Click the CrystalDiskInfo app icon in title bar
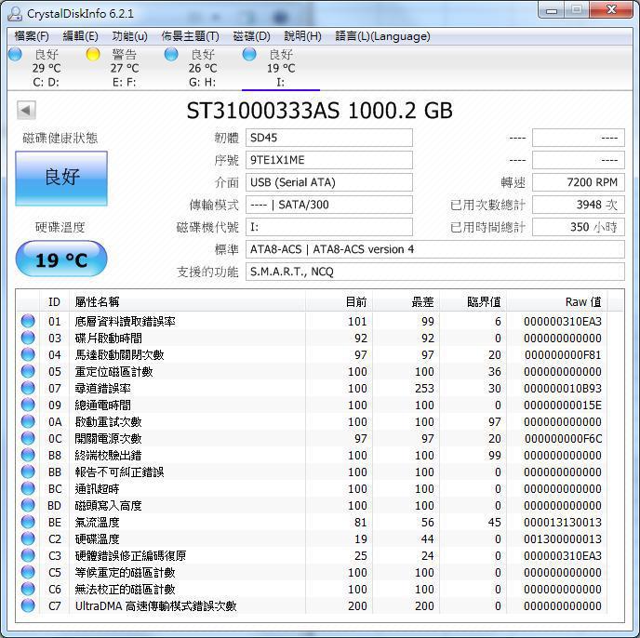This screenshot has height=638, width=640. 15,14
